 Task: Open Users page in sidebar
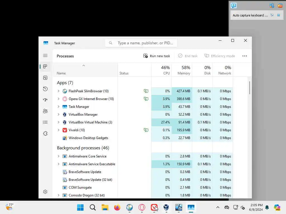click(45, 111)
